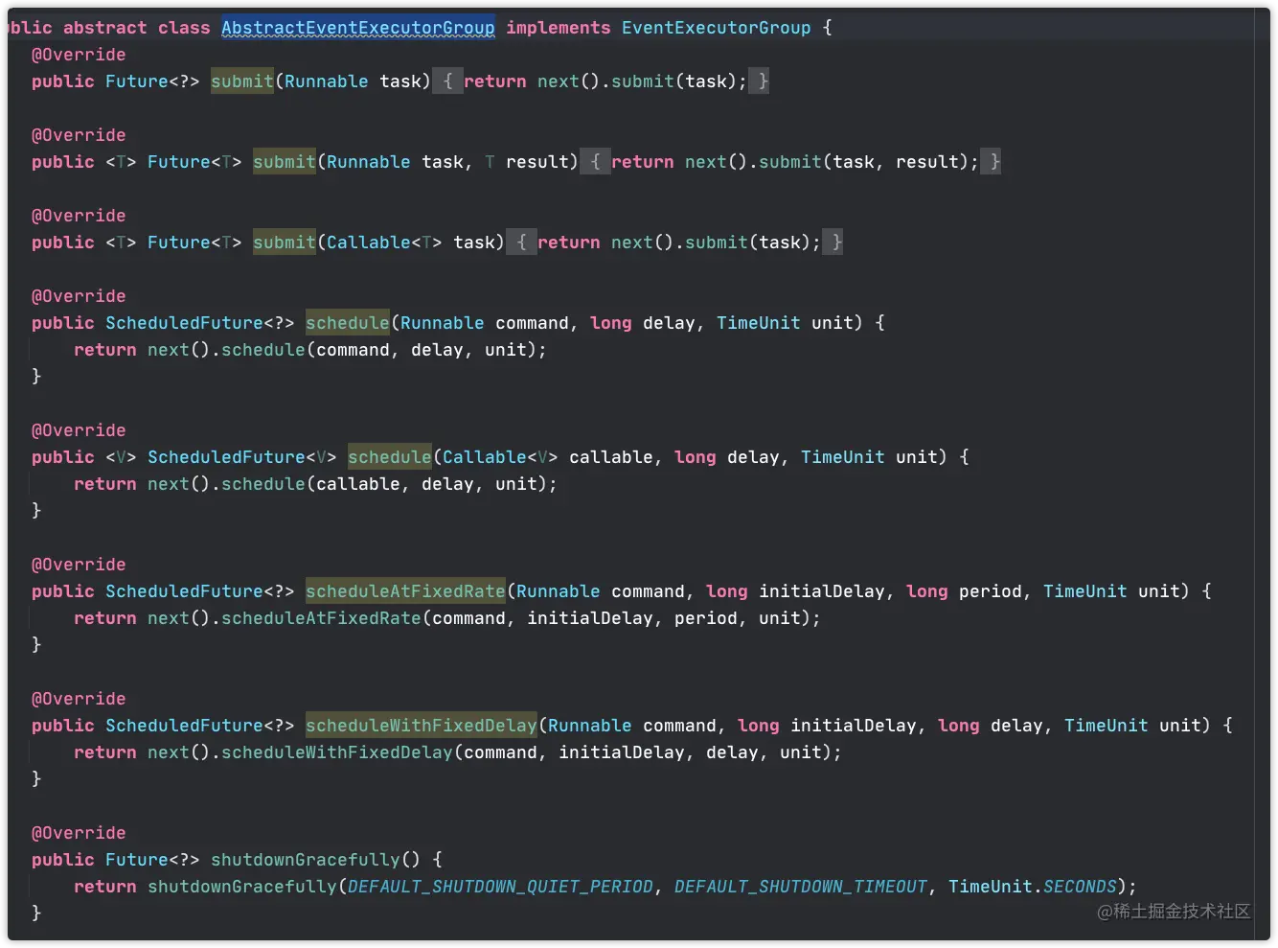Click 'result' parameter in submit declaration
This screenshot has width=1278, height=948.
click(x=537, y=162)
